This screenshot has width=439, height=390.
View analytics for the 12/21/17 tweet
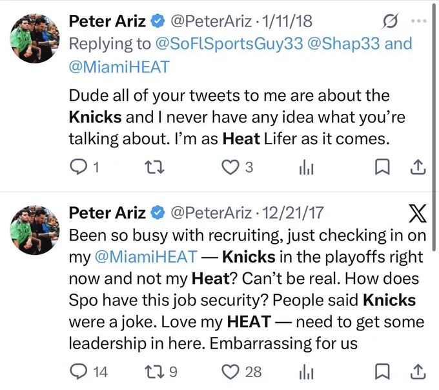tap(306, 372)
